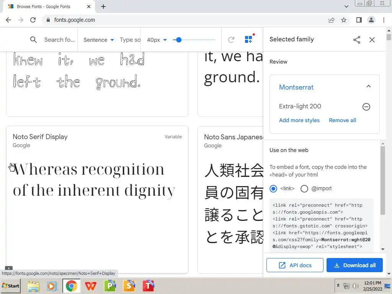
Task: Open the Montserrat family link
Action: 296,87
